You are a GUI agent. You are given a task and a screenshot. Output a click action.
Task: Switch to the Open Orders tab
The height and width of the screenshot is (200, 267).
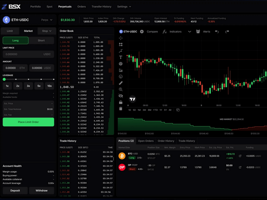pyautogui.click(x=146, y=141)
